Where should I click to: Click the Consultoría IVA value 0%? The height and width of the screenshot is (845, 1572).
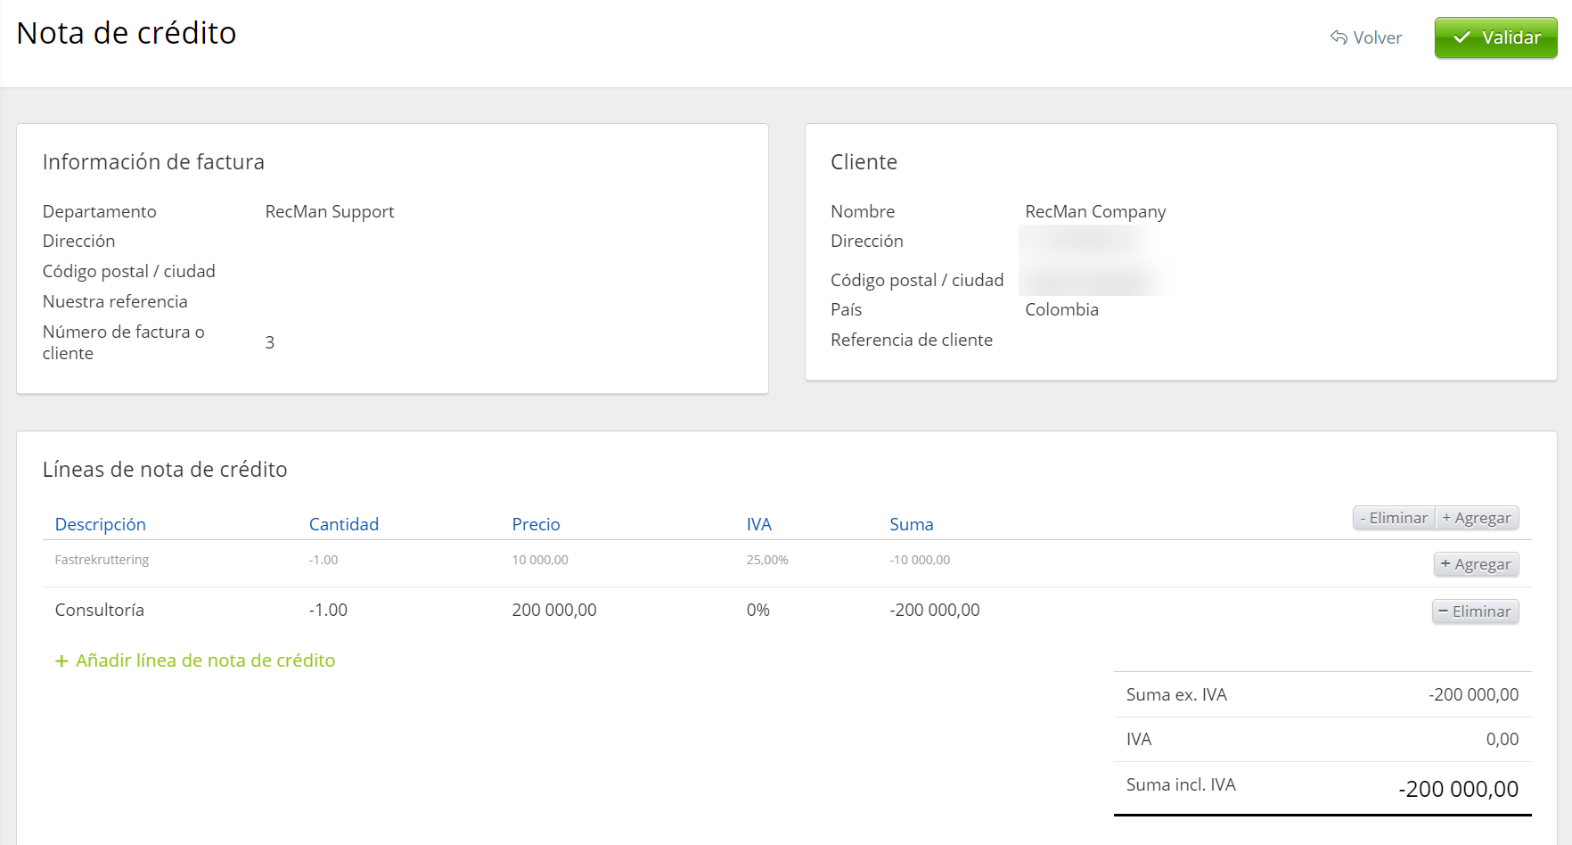758,610
